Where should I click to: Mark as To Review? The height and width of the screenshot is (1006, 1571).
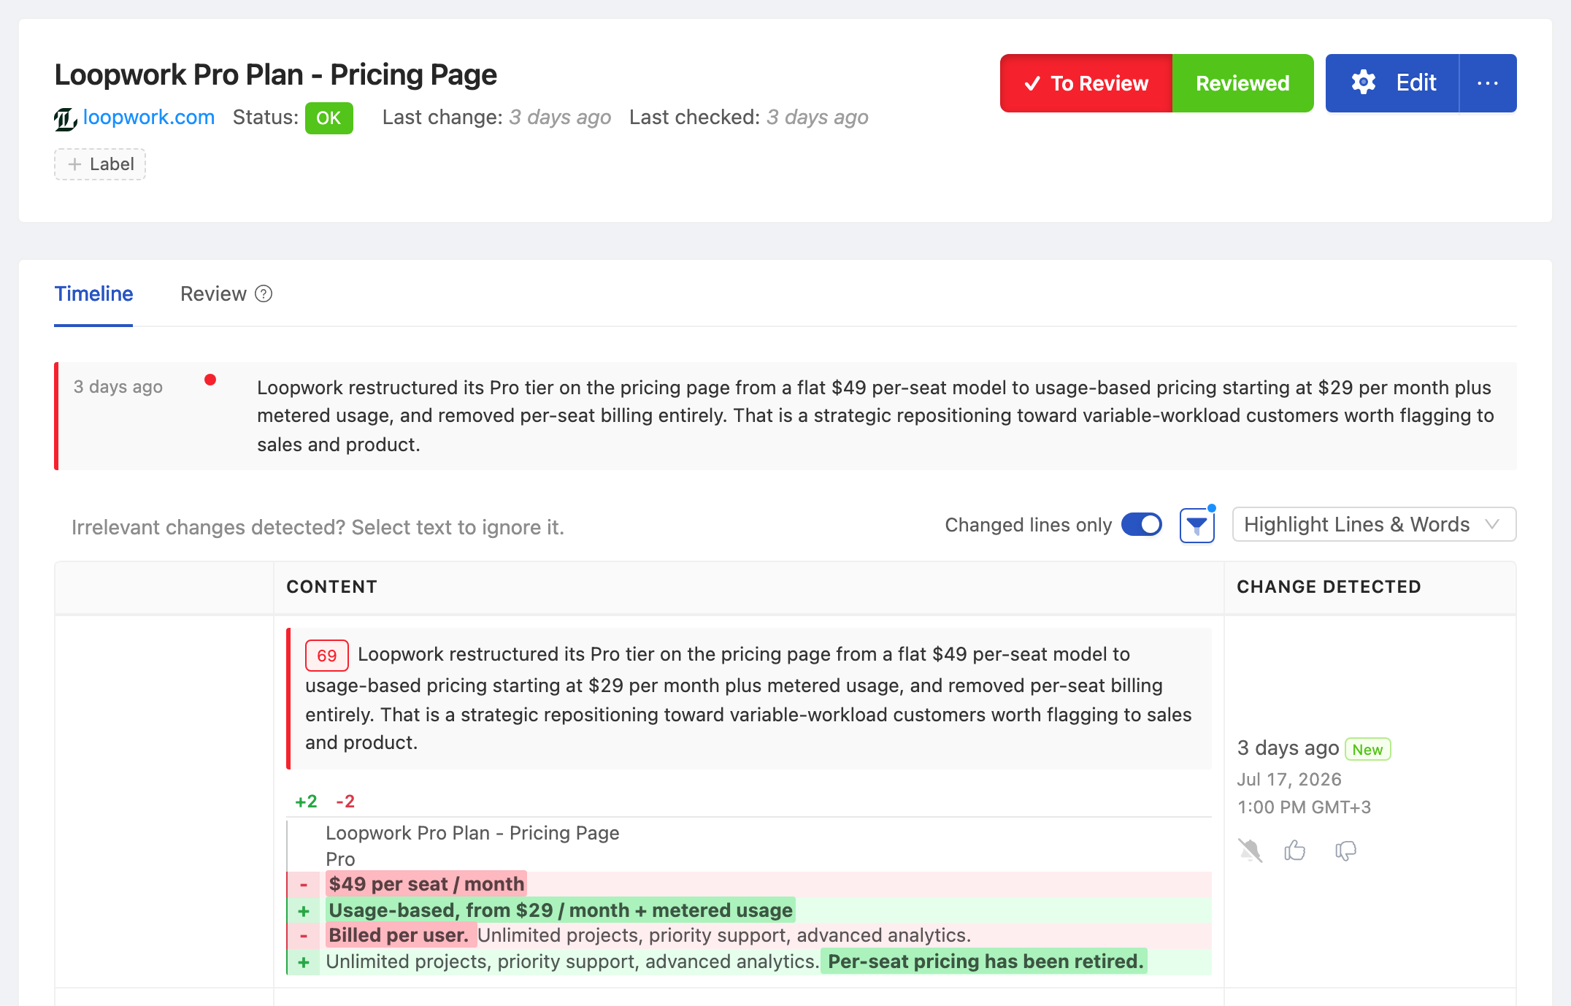1086,83
